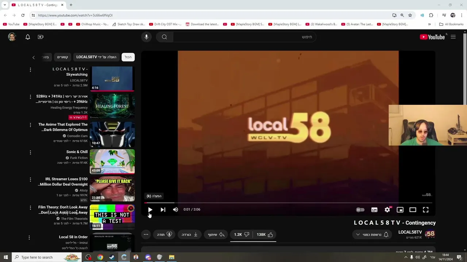Show more filter chips arrow
Viewport: 467px width, 262px height.
tap(34, 57)
